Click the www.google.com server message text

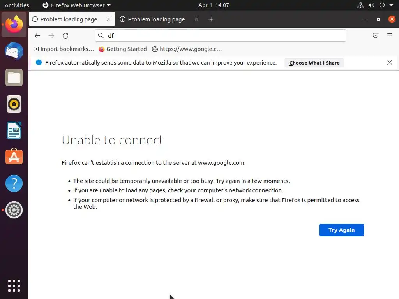[154, 163]
